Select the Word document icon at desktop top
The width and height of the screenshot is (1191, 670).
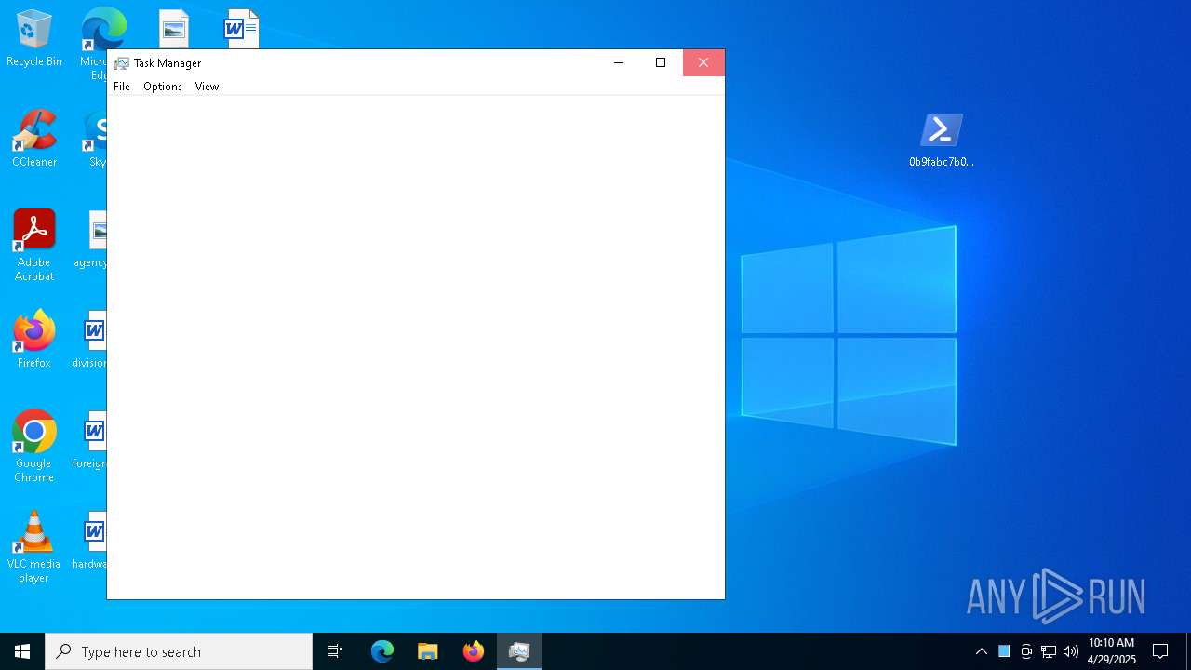[x=241, y=28]
